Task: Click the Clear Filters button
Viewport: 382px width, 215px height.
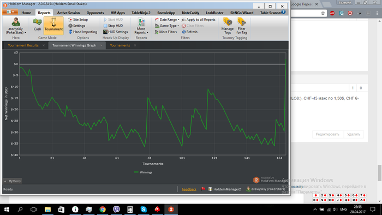Action: click(x=193, y=26)
